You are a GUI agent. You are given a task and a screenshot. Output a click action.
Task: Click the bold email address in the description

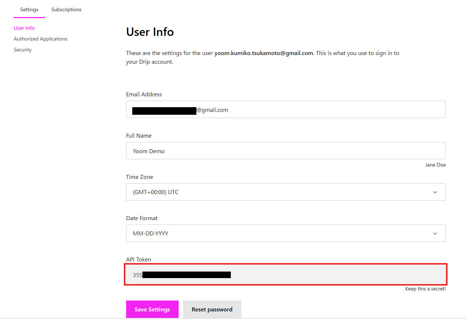tap(263, 53)
